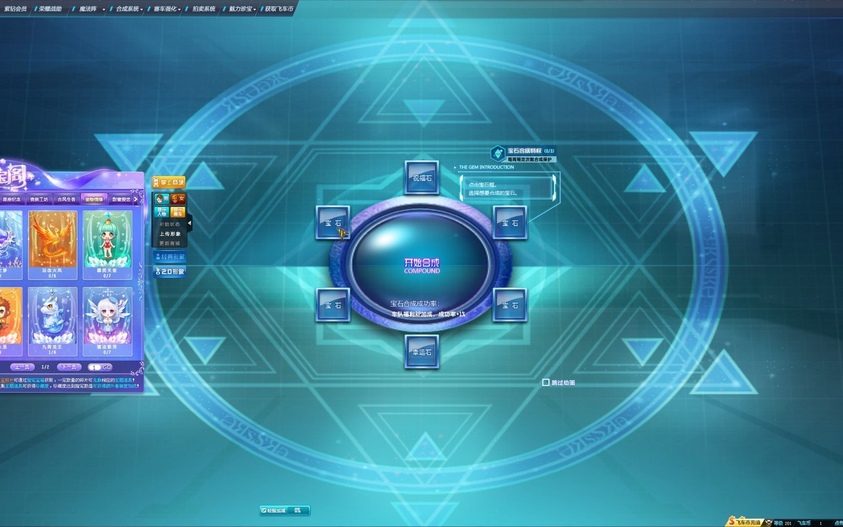Toggle 显示赛车 car display
This screenshot has height=527, width=843.
tap(178, 212)
